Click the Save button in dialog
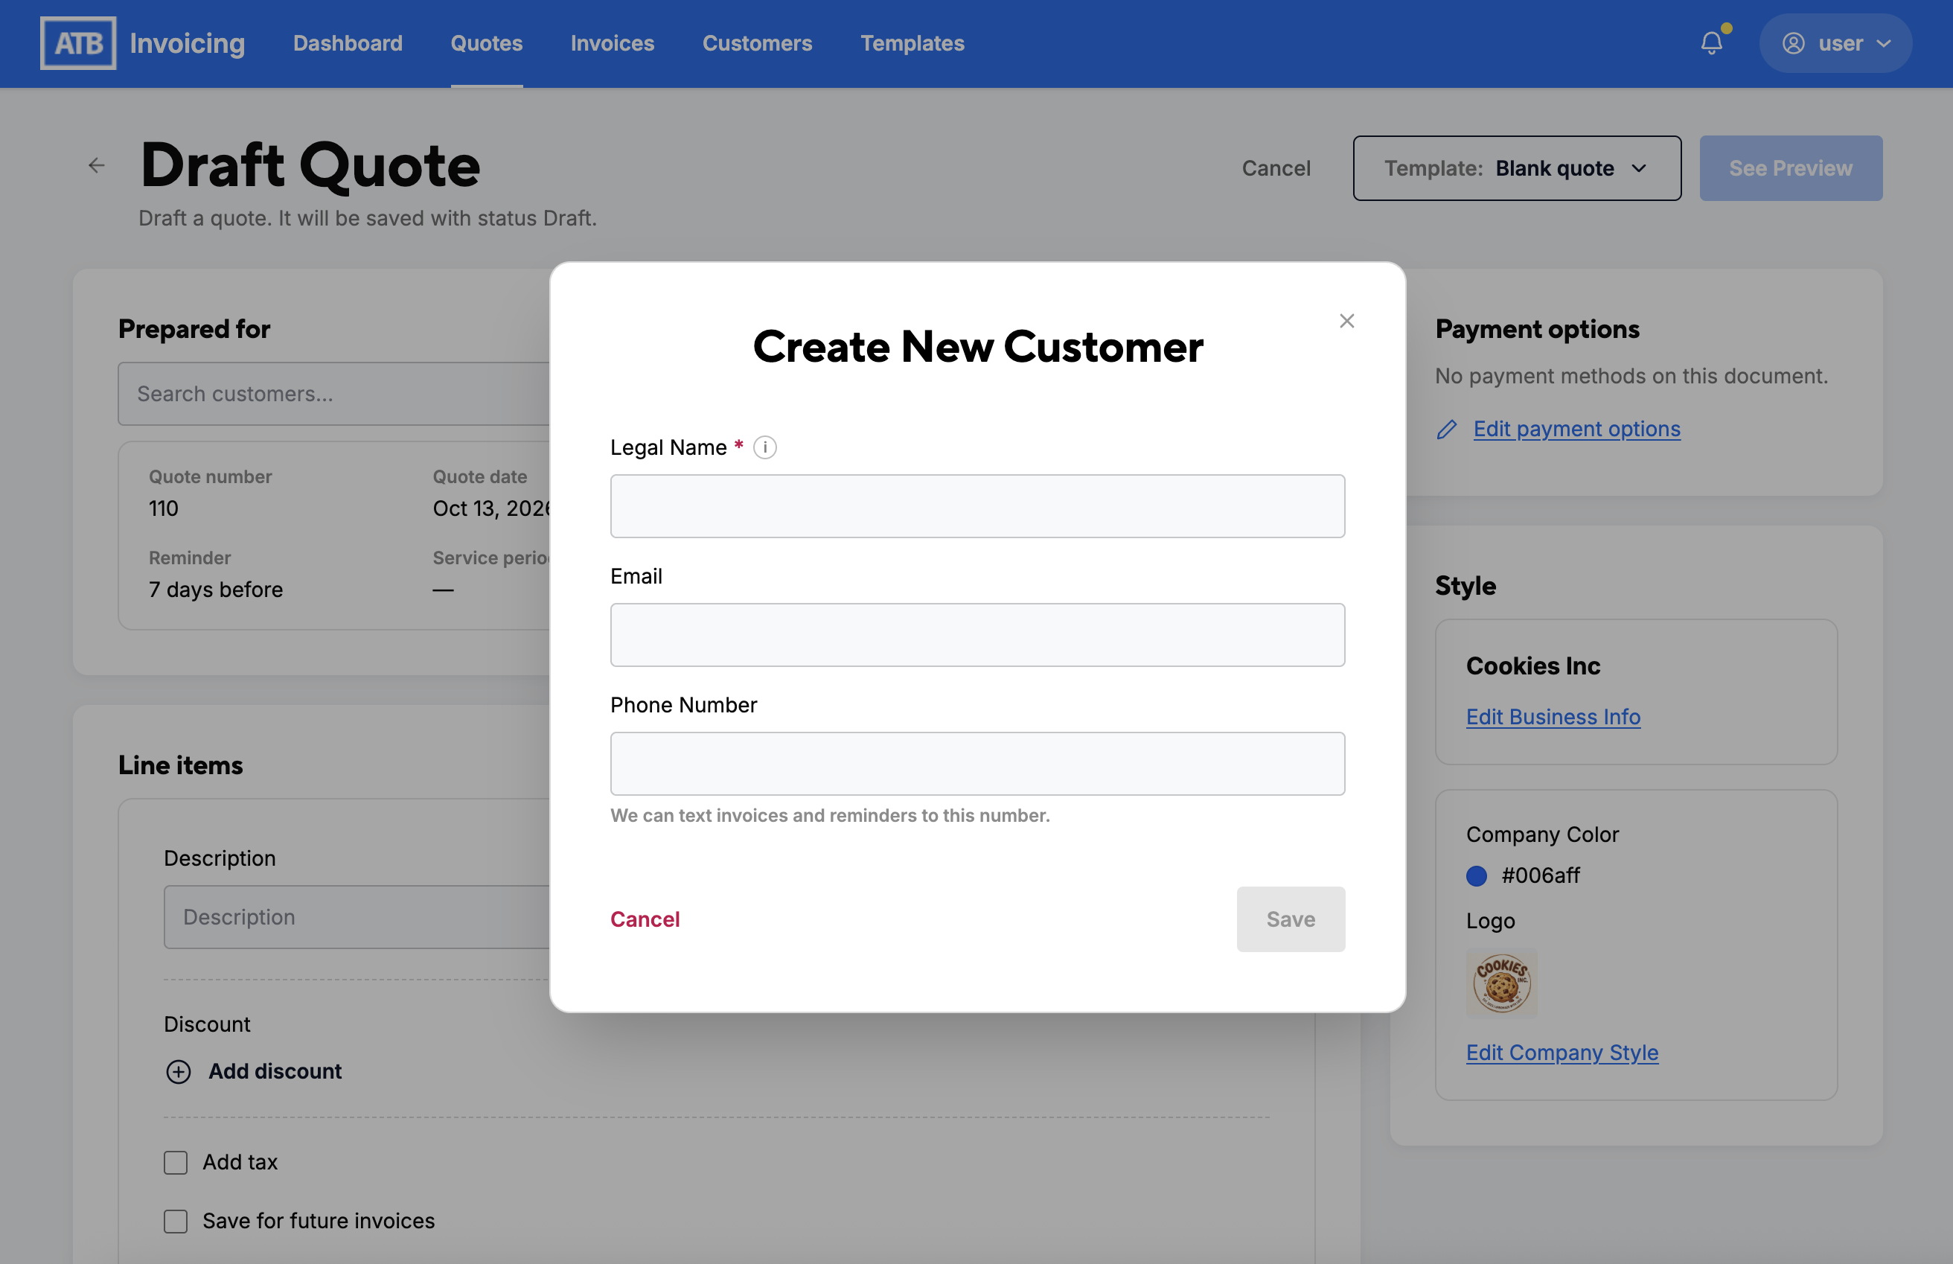Image resolution: width=1953 pixels, height=1264 pixels. (x=1291, y=919)
